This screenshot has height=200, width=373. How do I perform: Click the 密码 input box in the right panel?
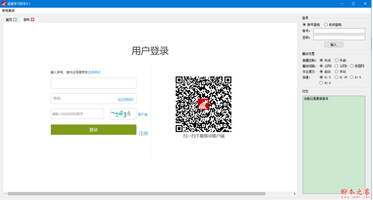click(339, 37)
